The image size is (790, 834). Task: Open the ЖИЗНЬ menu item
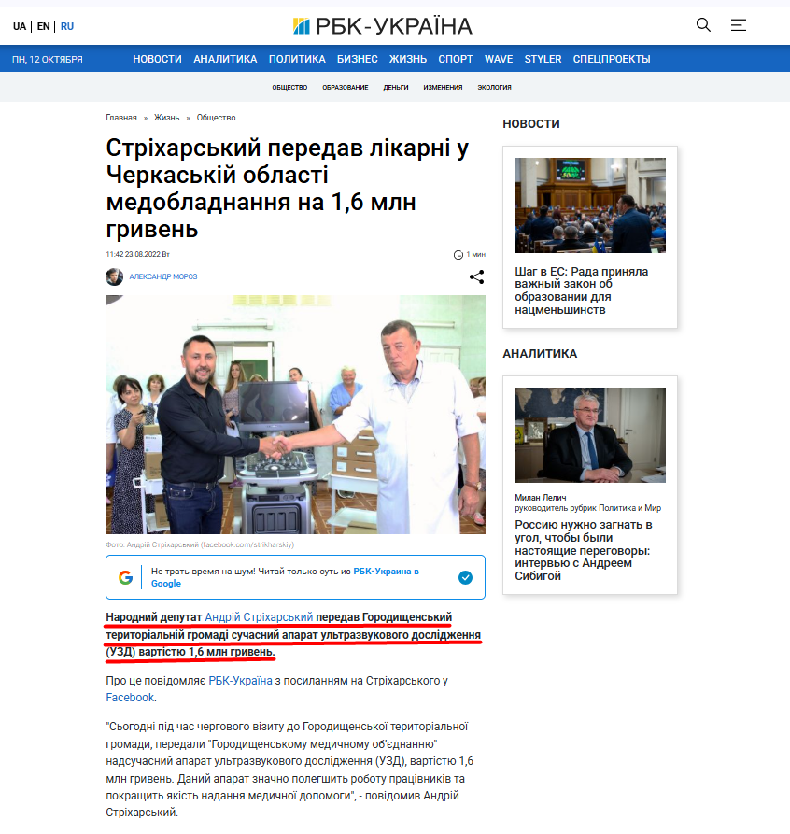(x=407, y=59)
